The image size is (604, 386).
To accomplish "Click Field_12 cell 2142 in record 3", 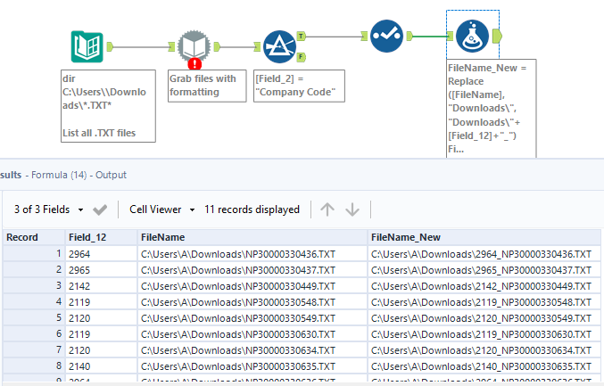I will (x=101, y=286).
